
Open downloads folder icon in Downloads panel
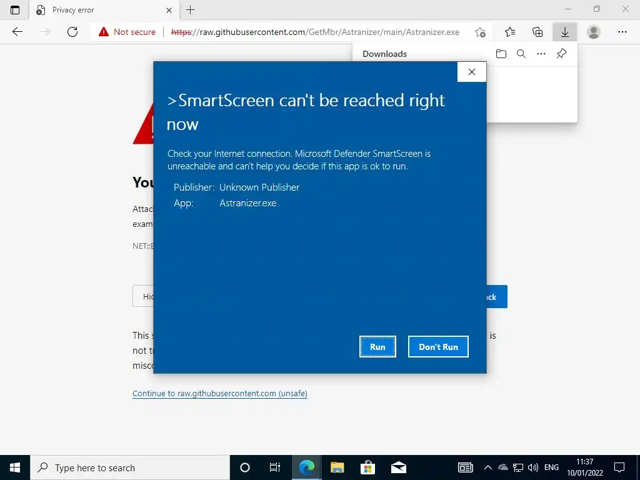point(501,54)
